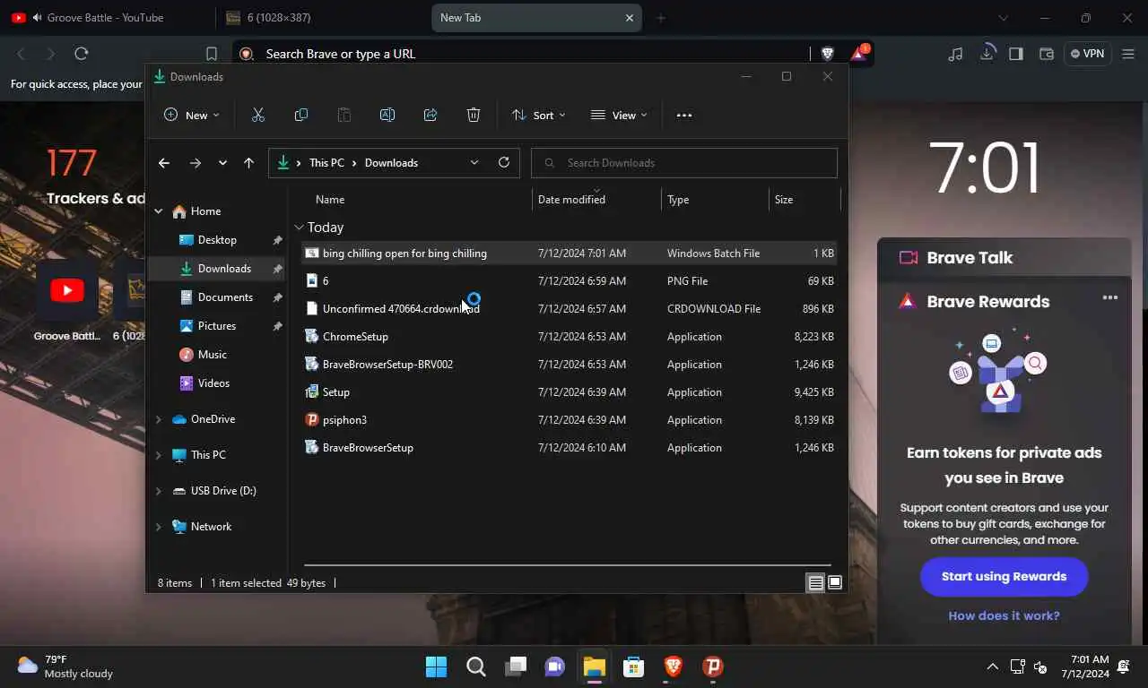Go back in File Explorer navigation
1148x688 pixels.
click(x=163, y=163)
